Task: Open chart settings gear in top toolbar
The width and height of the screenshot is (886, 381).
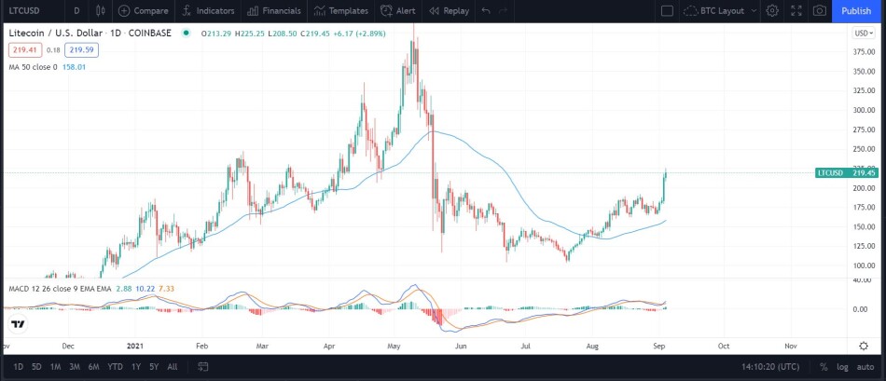Action: [x=772, y=11]
